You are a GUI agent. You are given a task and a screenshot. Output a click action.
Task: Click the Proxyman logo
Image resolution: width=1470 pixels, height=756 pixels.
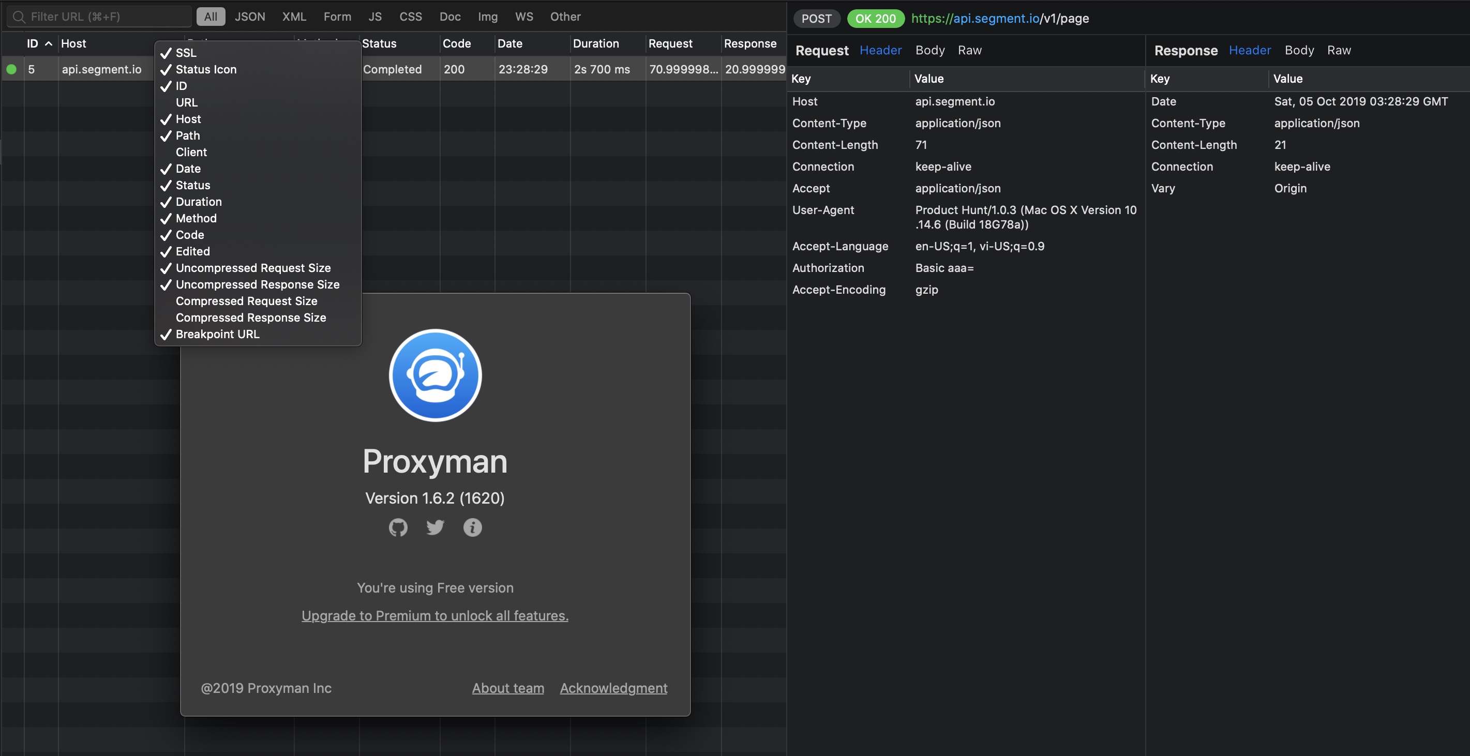[x=435, y=375]
